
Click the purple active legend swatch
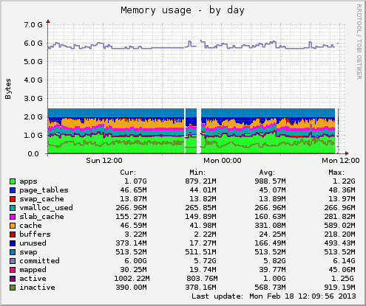pyautogui.click(x=13, y=279)
